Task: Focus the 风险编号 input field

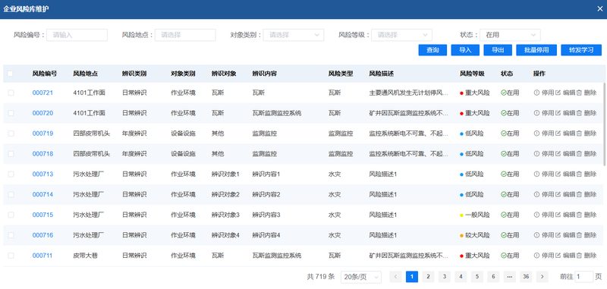Action: (x=77, y=35)
